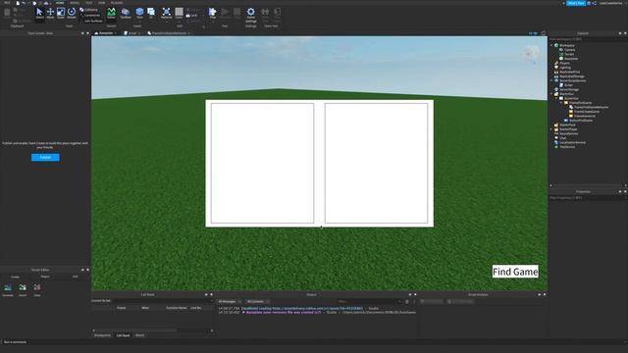Open the Material picker
Viewport: 628px width, 353px height.
click(x=166, y=13)
